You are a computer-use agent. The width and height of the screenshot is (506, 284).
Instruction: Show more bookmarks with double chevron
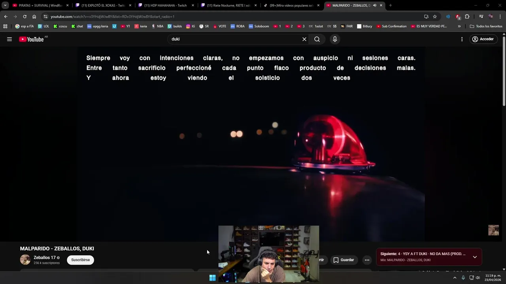[459, 26]
